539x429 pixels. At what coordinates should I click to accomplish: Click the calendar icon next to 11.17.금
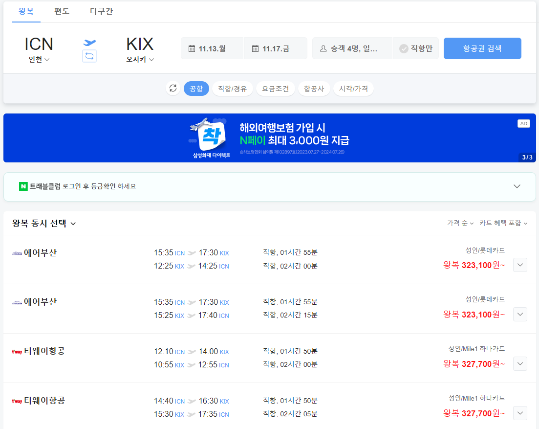(255, 48)
